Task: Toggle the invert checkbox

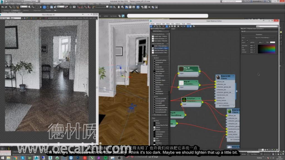Action: coord(247,42)
